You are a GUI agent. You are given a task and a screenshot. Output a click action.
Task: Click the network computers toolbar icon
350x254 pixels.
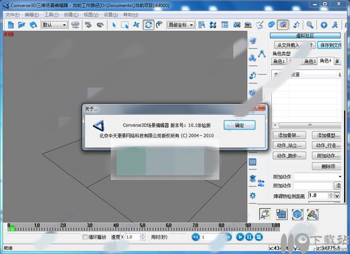click(75, 25)
